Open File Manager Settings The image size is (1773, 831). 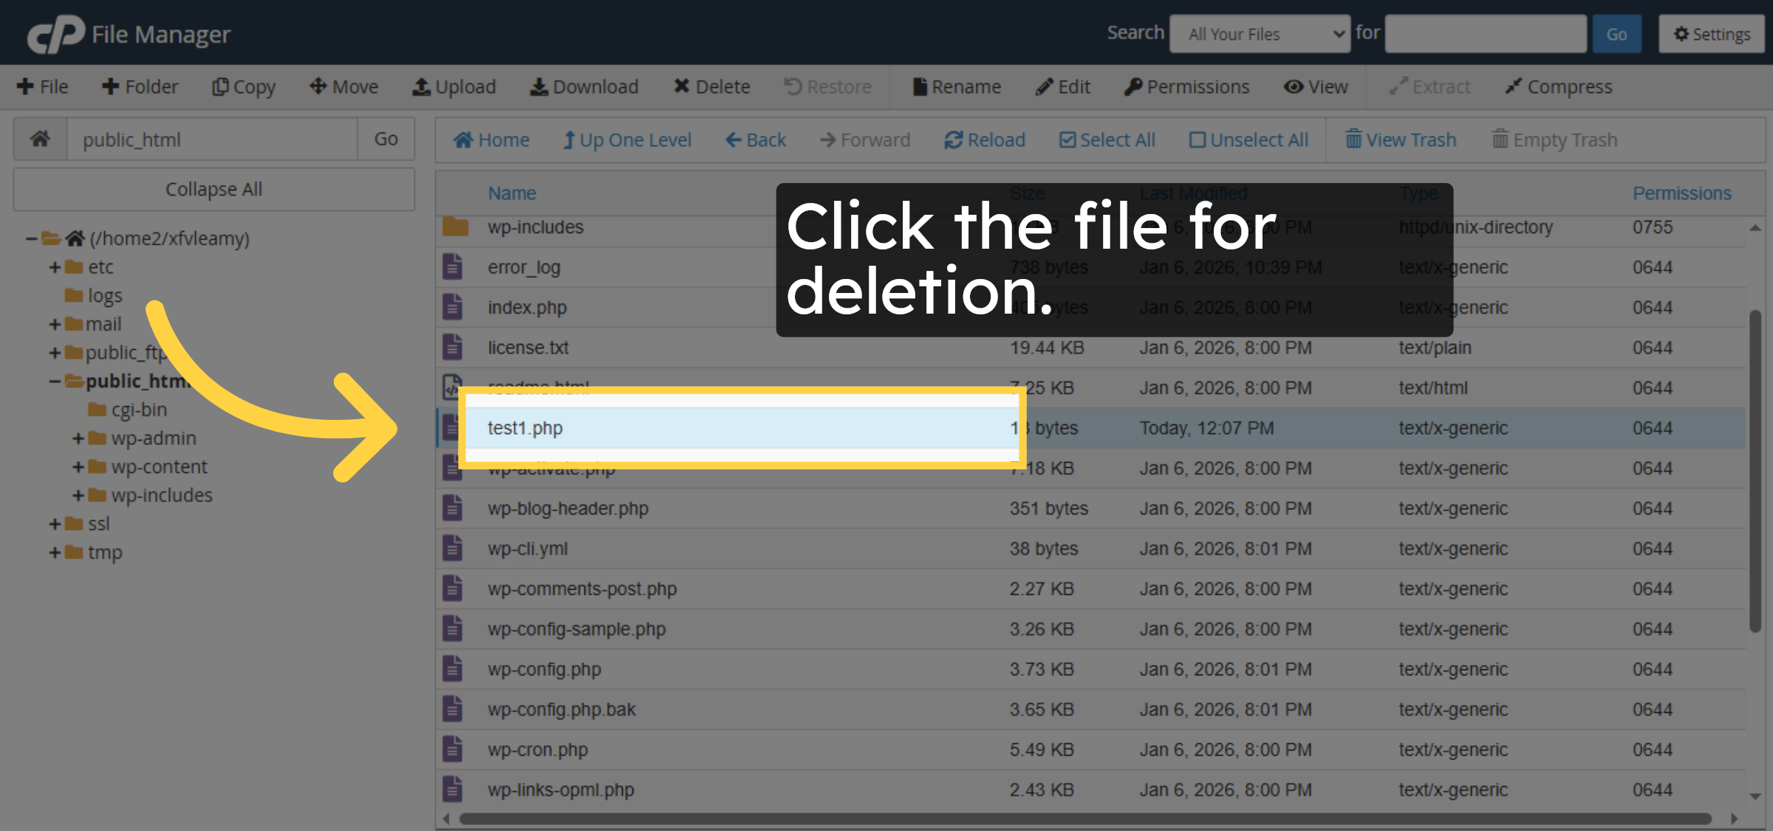pos(1711,33)
